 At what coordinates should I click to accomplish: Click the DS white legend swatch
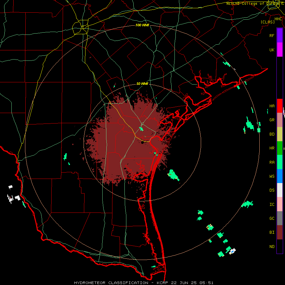tap(280, 190)
